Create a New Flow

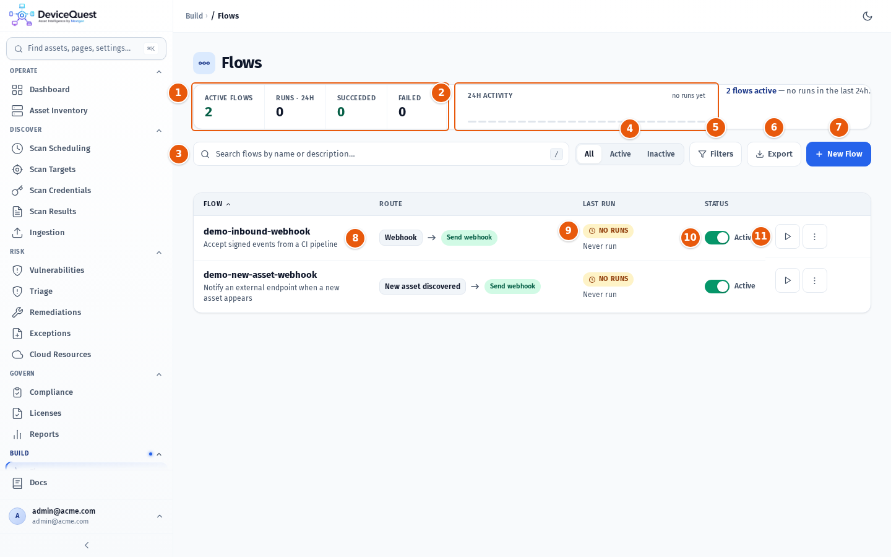point(838,154)
